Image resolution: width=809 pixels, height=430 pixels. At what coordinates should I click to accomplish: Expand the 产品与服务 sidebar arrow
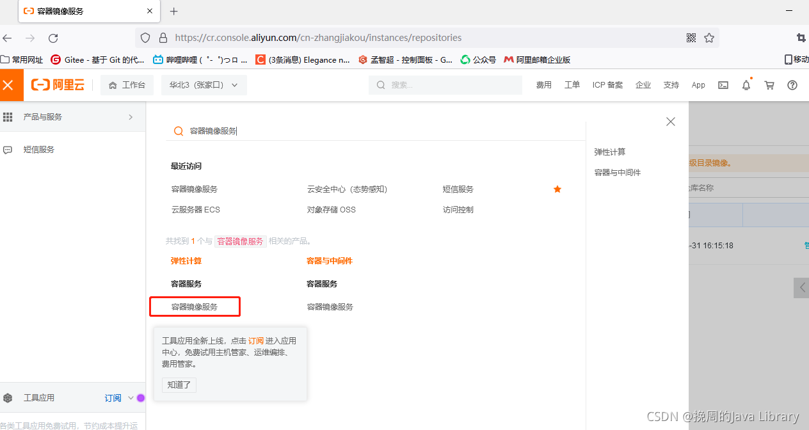[130, 116]
